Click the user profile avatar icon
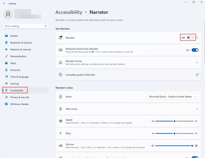 [8, 14]
